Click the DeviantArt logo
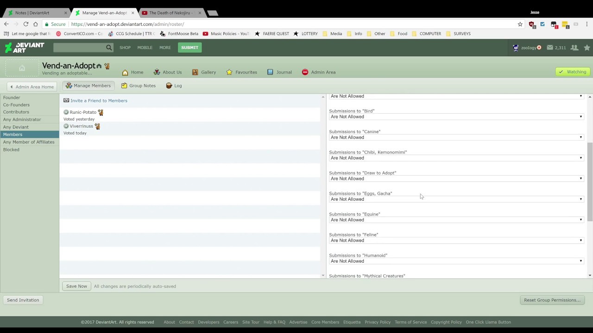Image resolution: width=593 pixels, height=333 pixels. [x=25, y=47]
